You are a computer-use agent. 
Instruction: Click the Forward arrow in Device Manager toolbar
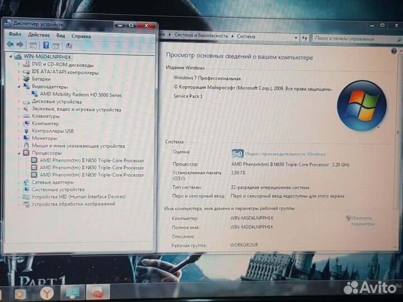pyautogui.click(x=20, y=45)
